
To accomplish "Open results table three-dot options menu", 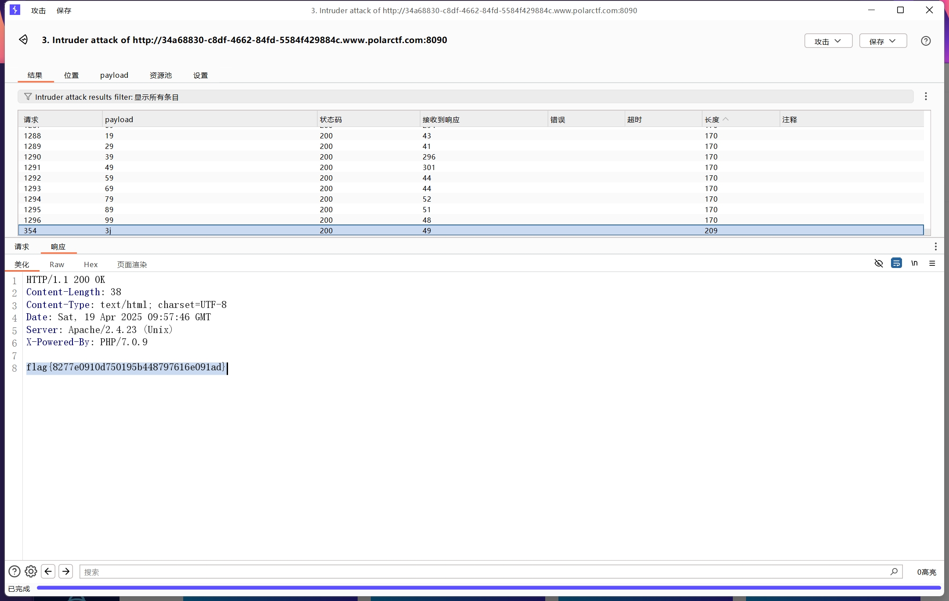I will tap(925, 97).
